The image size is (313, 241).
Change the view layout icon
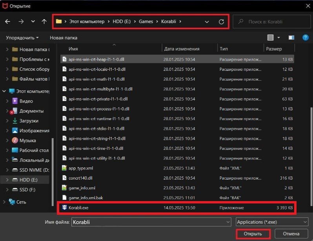[270, 38]
